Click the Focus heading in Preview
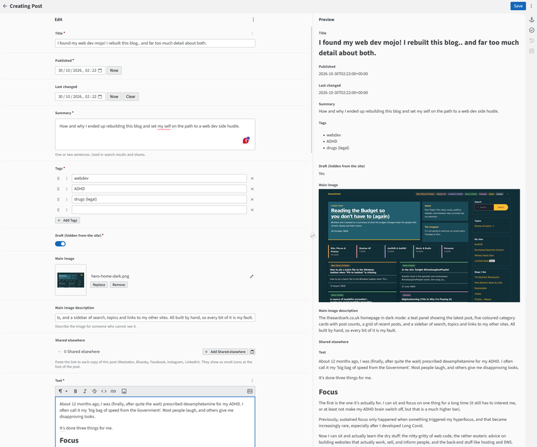Viewport: 537px width, 447px height. [x=328, y=392]
